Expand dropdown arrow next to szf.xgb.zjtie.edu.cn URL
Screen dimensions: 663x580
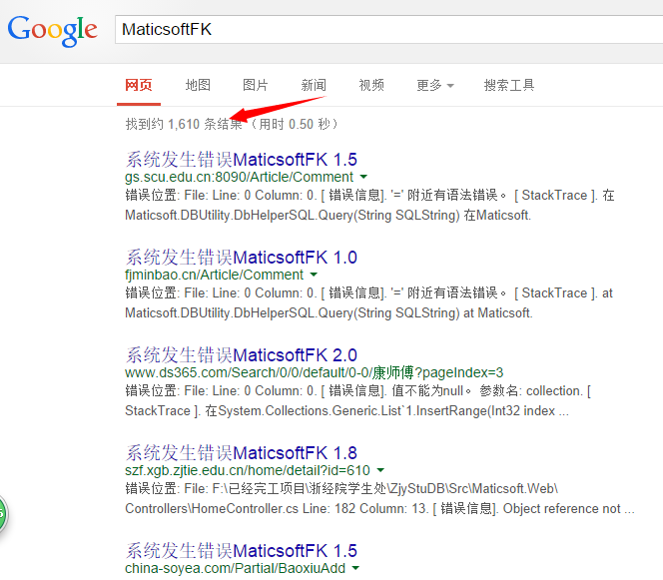pos(380,470)
